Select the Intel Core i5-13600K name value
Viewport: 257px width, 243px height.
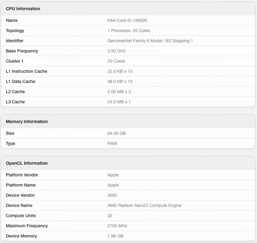click(x=127, y=21)
